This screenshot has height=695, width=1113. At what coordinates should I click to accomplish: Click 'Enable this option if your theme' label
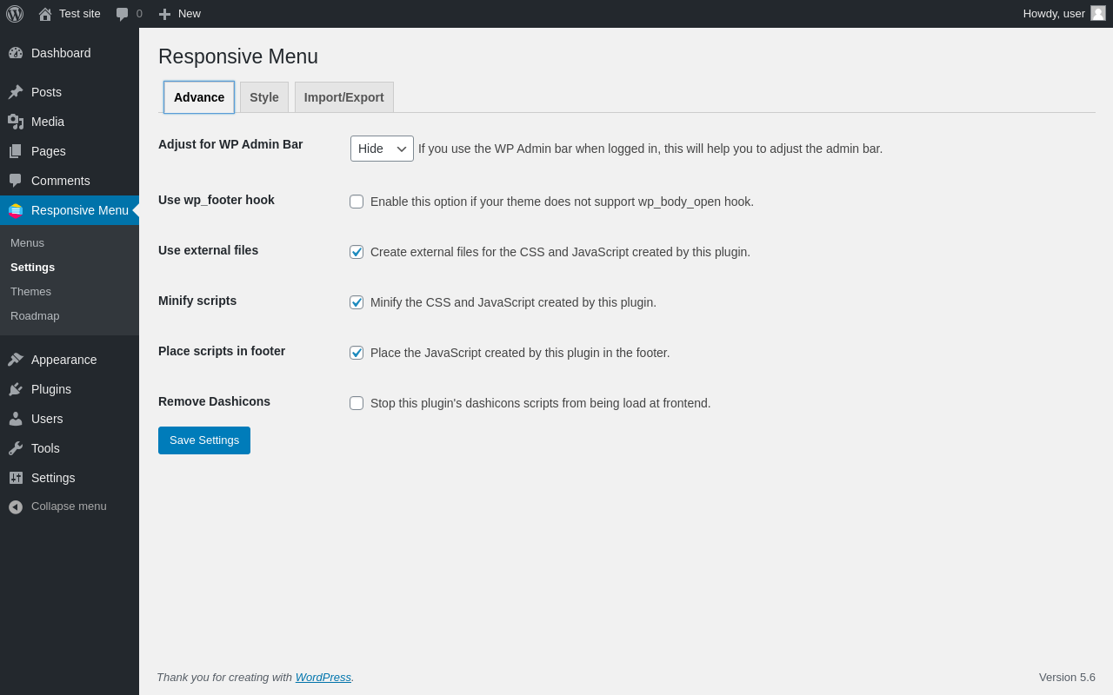562,202
